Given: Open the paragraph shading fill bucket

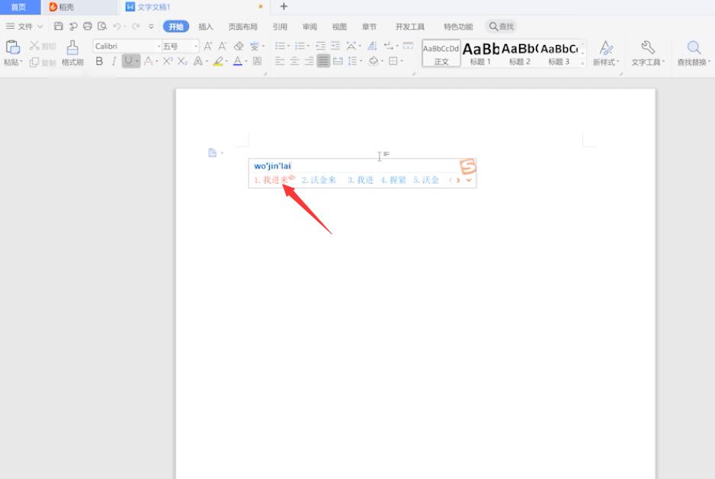Looking at the screenshot, I should tap(374, 61).
